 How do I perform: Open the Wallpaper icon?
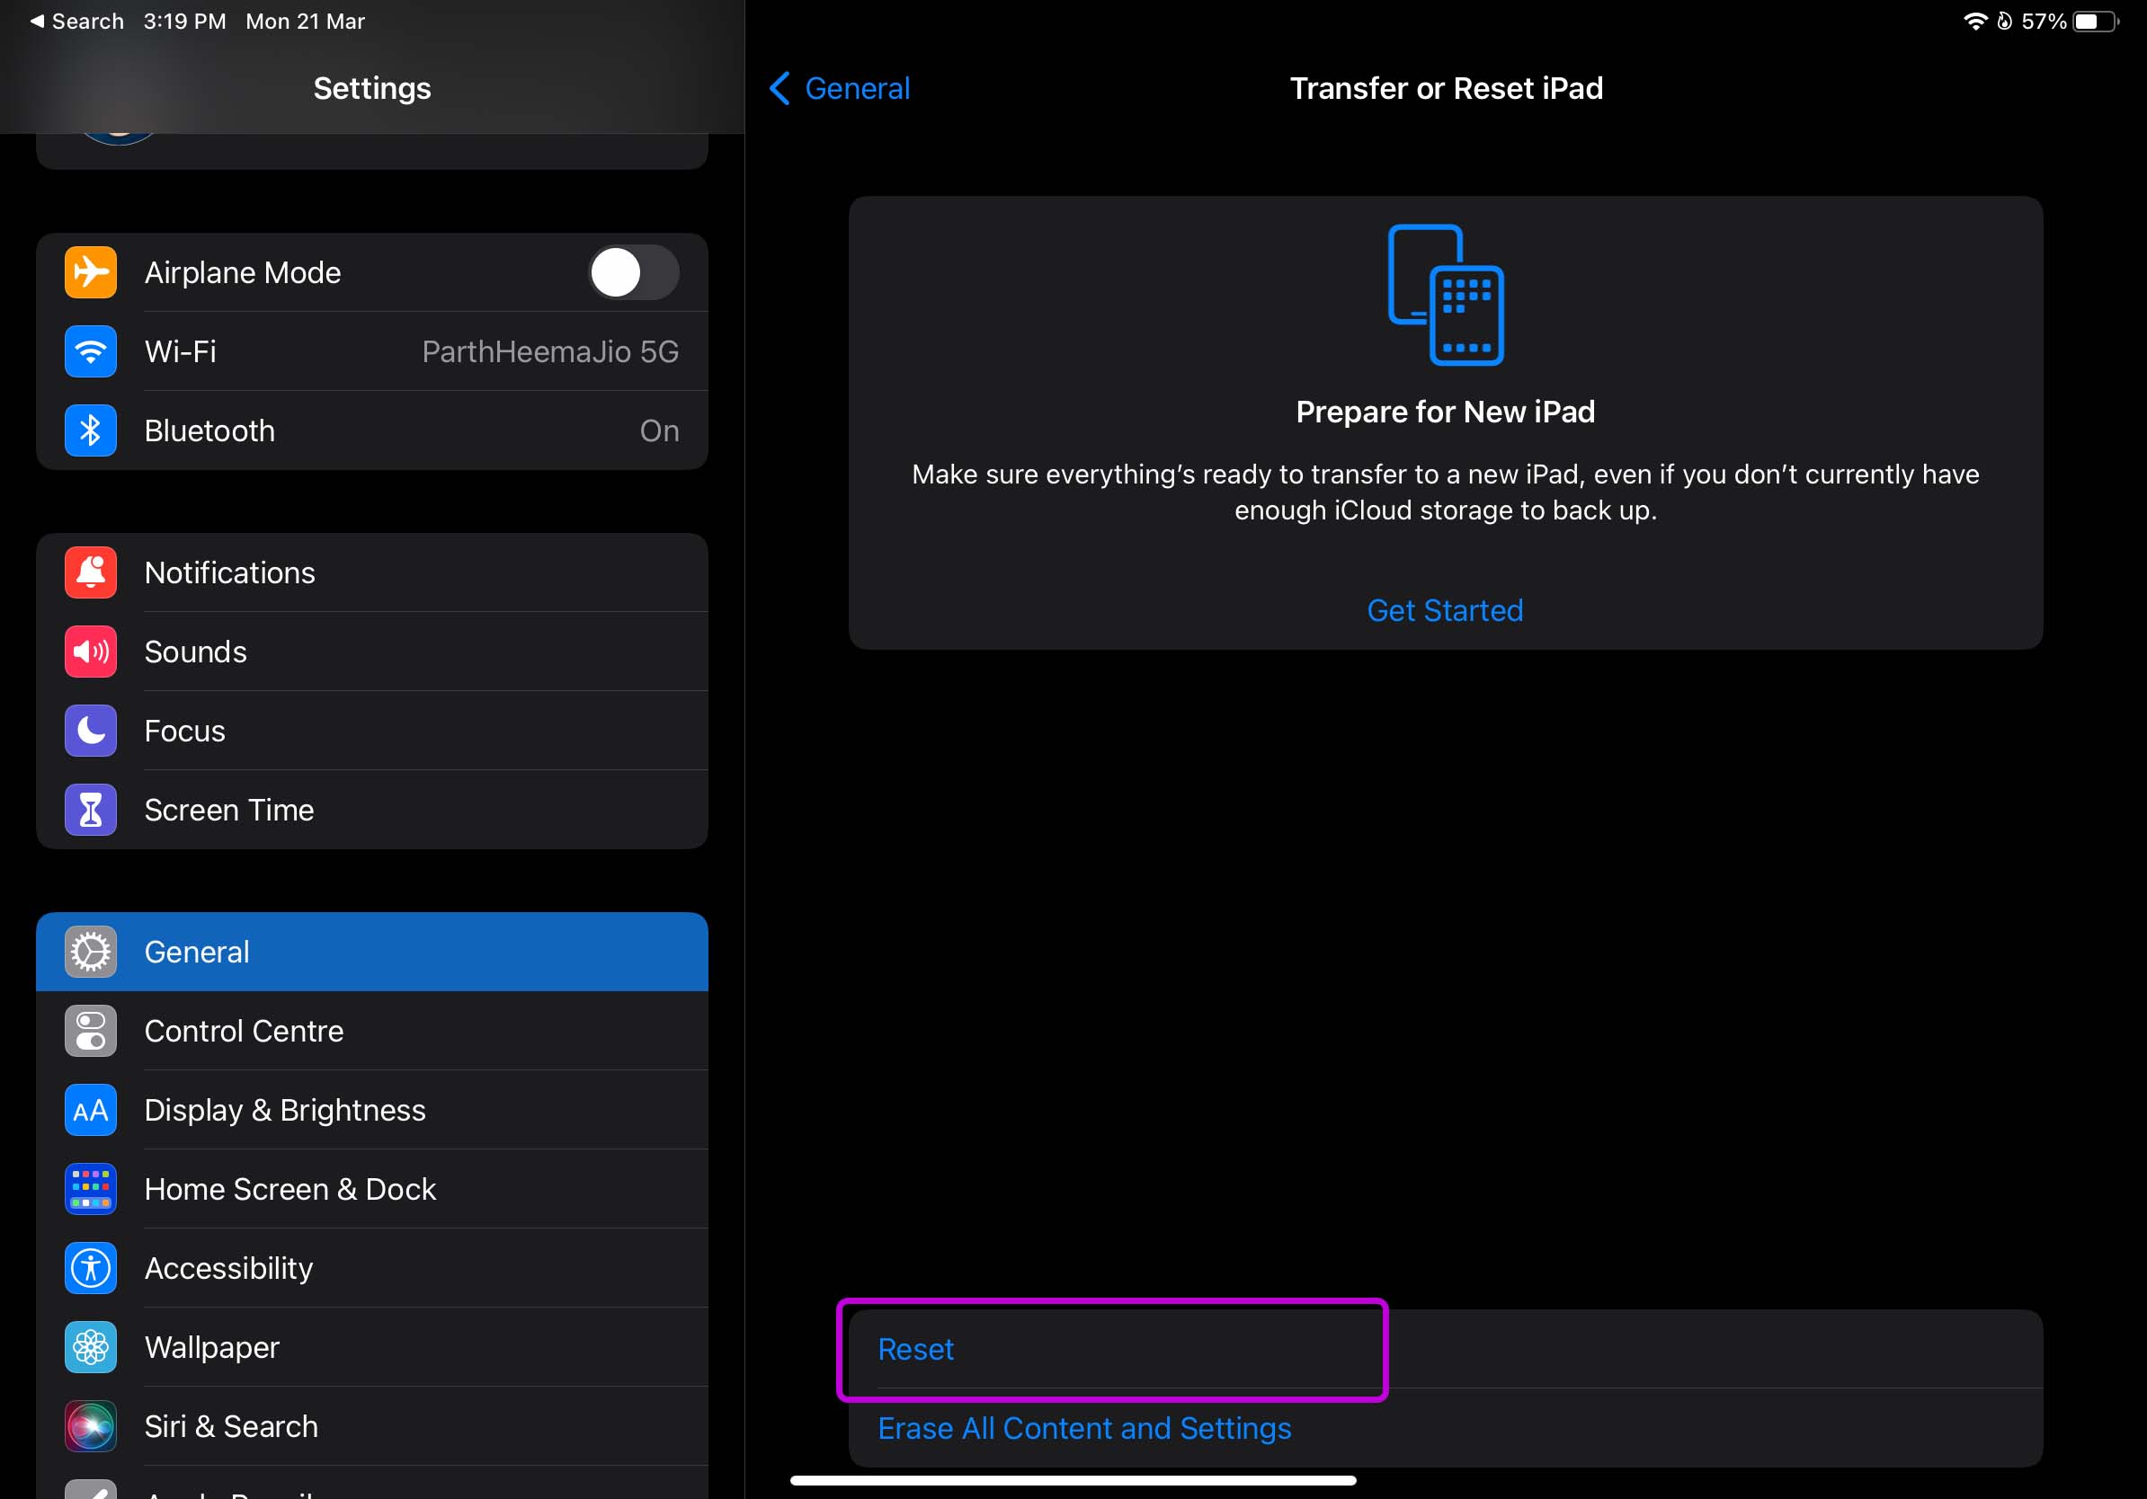(x=90, y=1346)
